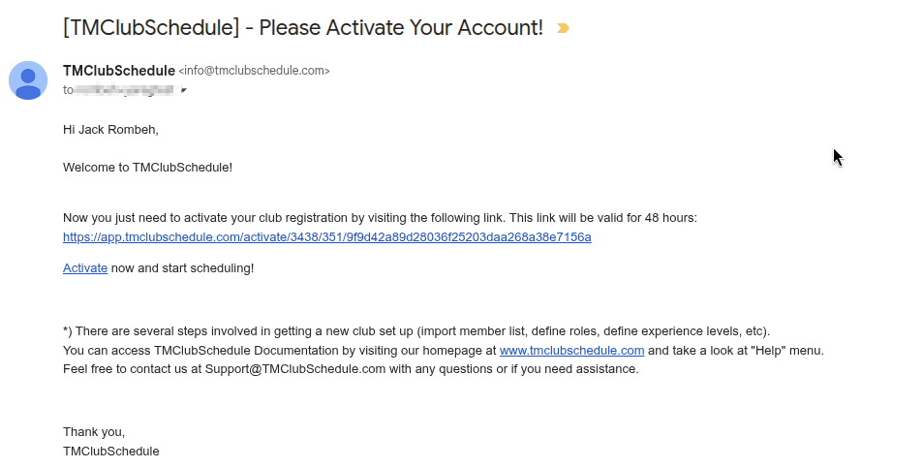Visit the www.tmclubschedule.com homepage link
The width and height of the screenshot is (923, 468).
point(571,351)
